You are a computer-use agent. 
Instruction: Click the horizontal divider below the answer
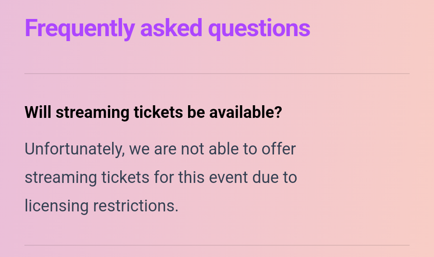[x=217, y=245]
